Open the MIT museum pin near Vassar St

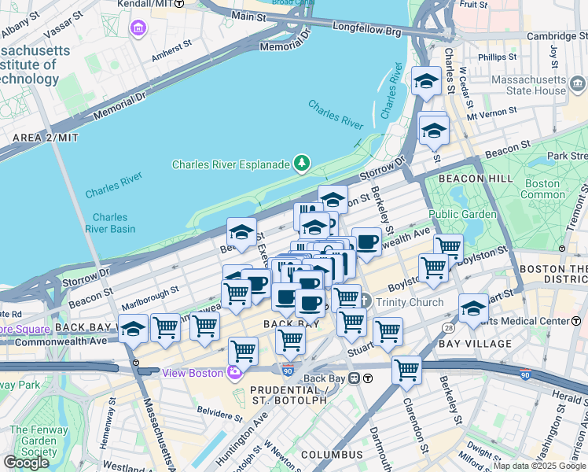click(138, 28)
